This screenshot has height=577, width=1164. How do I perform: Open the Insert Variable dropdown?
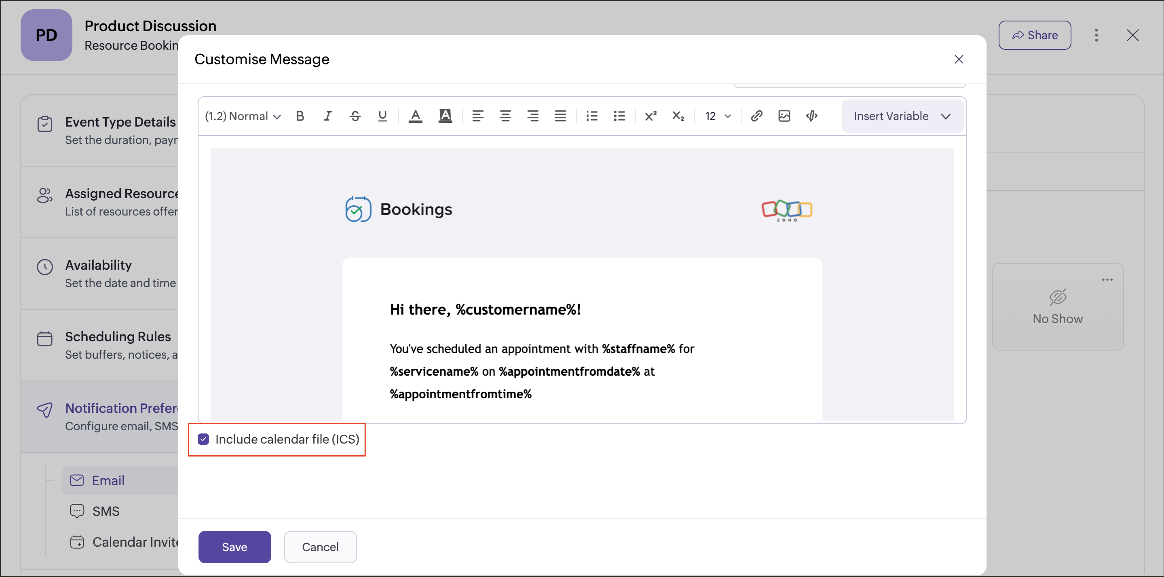point(902,116)
